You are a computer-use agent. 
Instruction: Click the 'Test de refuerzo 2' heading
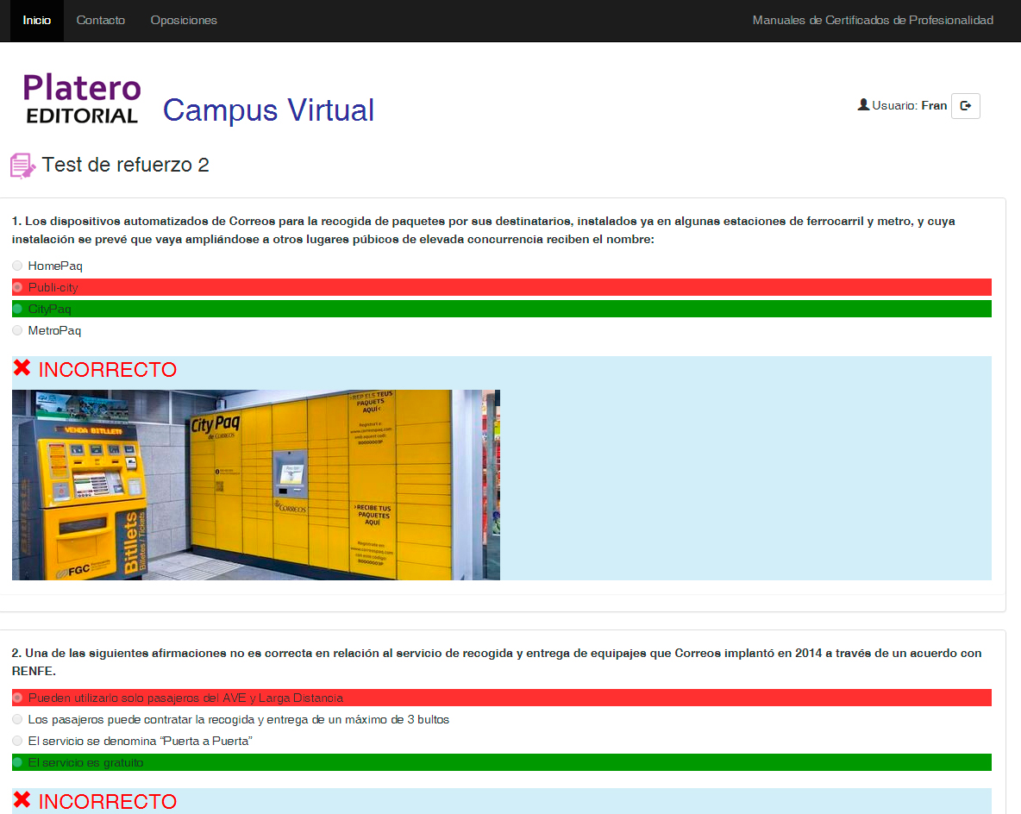click(125, 165)
